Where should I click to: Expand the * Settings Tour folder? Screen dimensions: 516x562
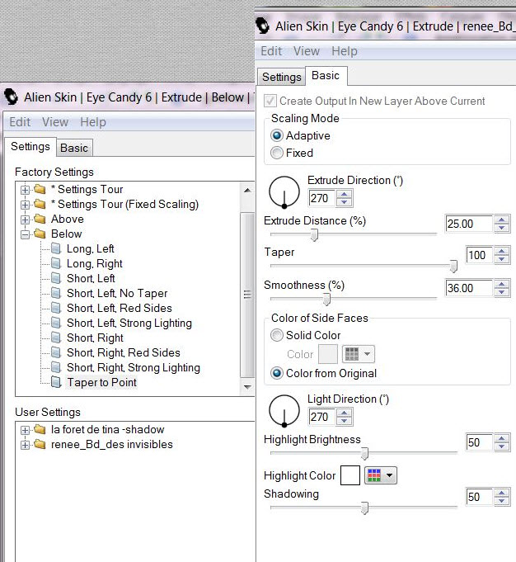(25, 190)
